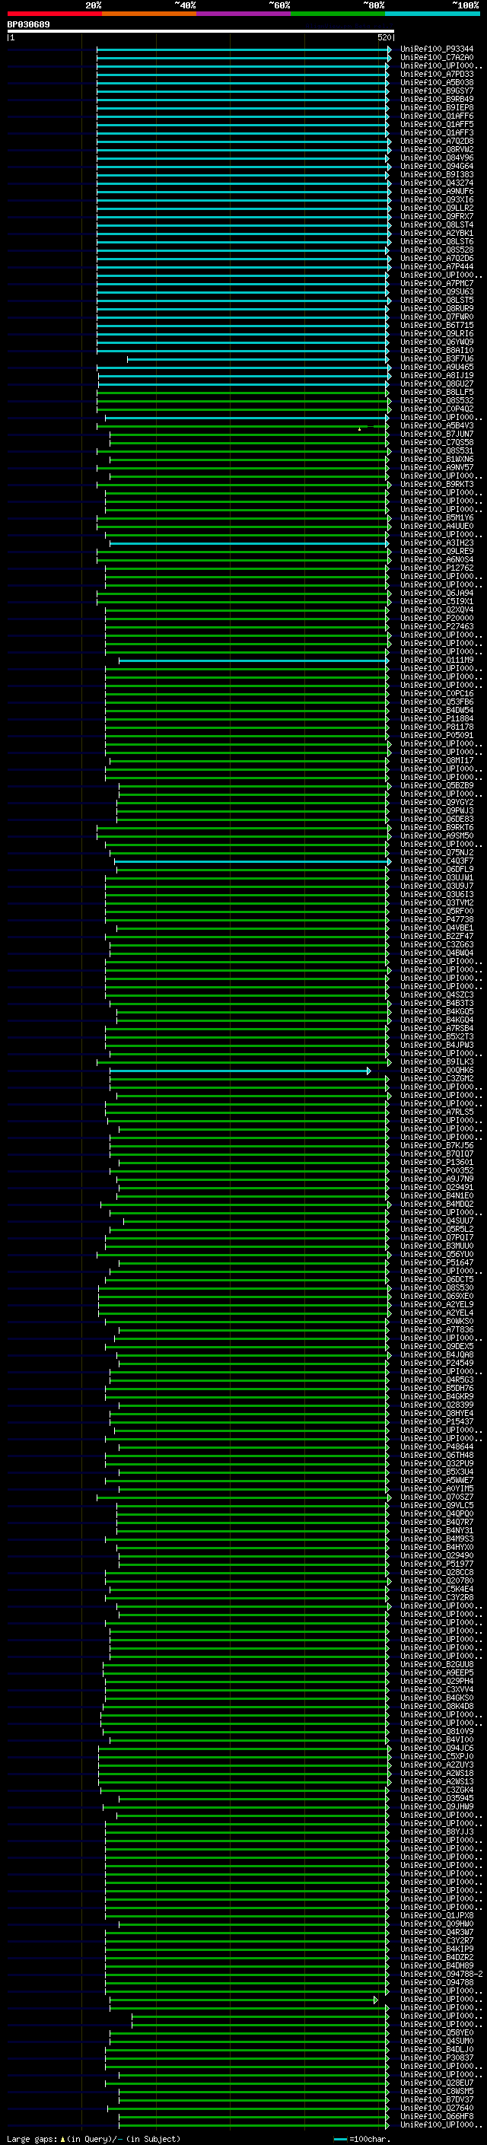
Task: Open hit UniRef100_A5B038
Action: (x=436, y=82)
